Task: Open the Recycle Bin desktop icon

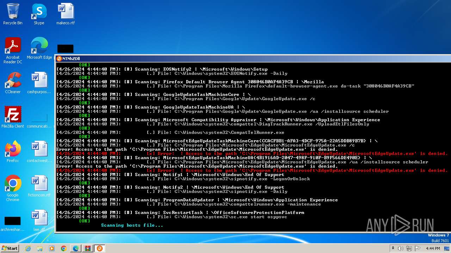Action: pos(13,14)
